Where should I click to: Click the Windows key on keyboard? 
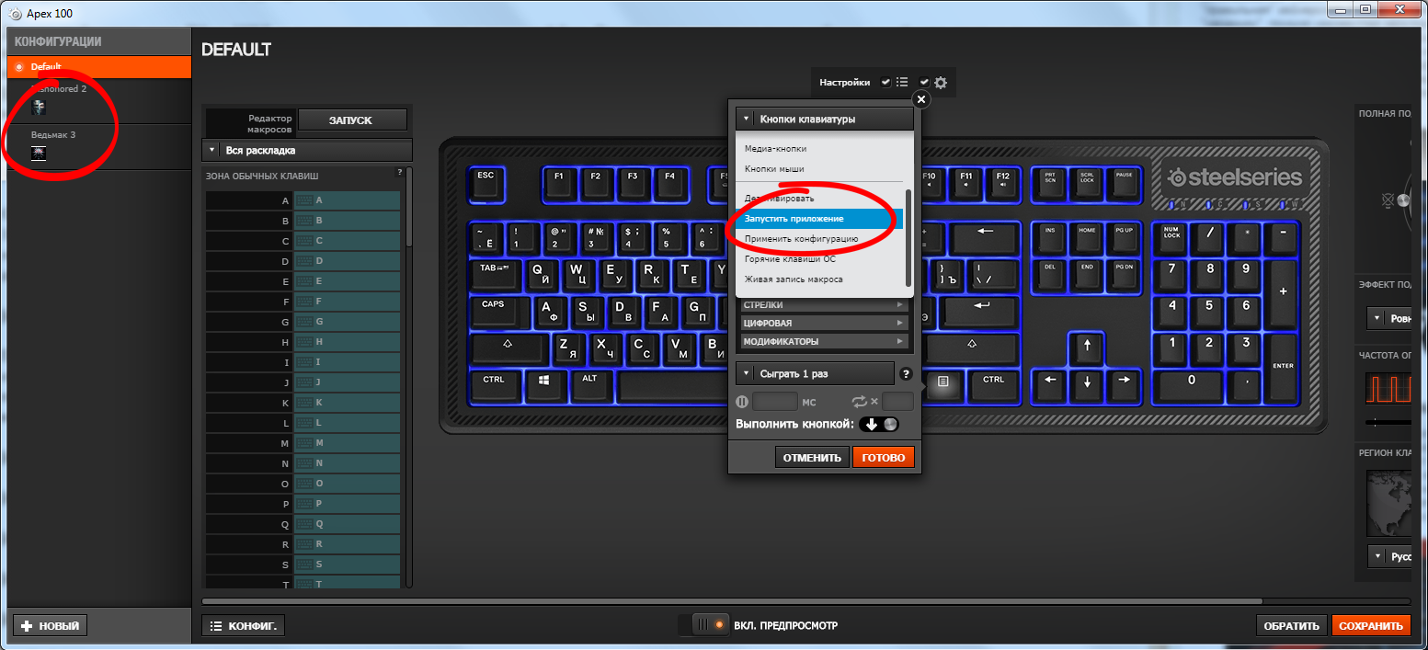click(x=543, y=383)
